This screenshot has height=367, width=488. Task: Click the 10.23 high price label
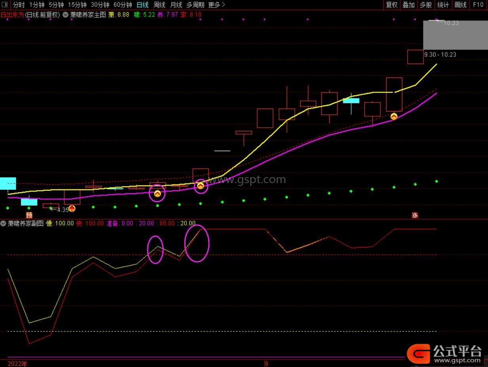(451, 23)
